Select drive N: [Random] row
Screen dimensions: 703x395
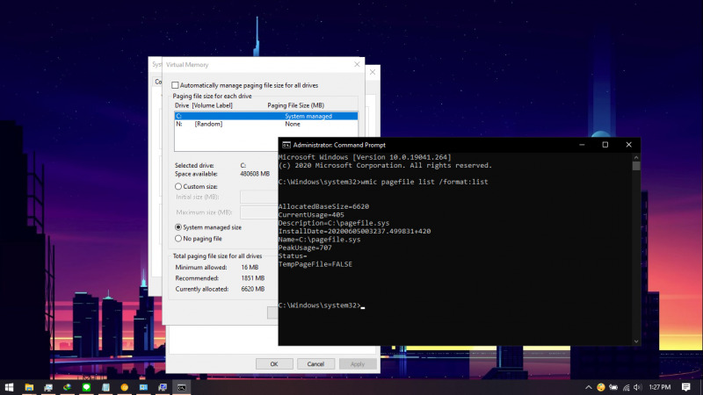(266, 124)
